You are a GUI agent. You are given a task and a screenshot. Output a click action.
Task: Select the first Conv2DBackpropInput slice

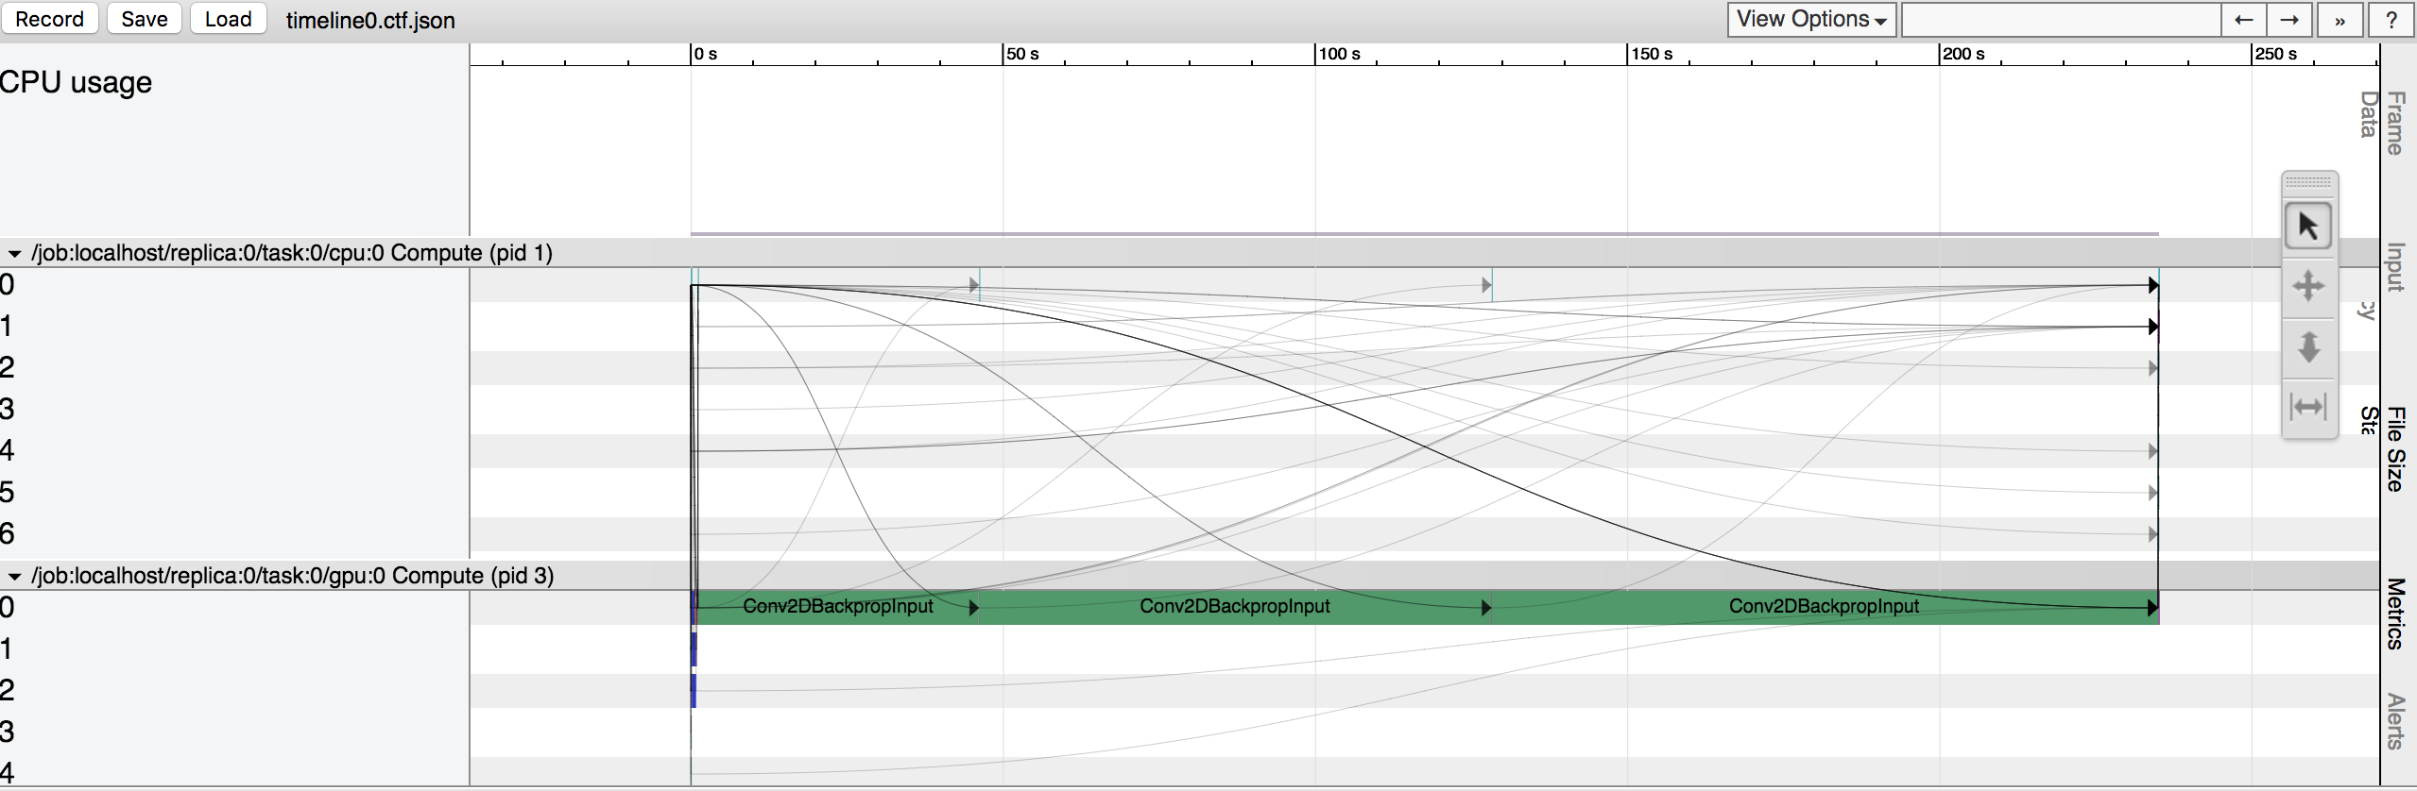837,607
